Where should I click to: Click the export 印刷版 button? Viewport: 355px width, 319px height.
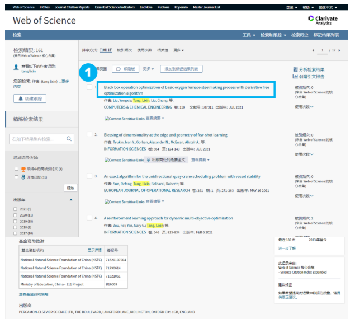tap(125, 69)
